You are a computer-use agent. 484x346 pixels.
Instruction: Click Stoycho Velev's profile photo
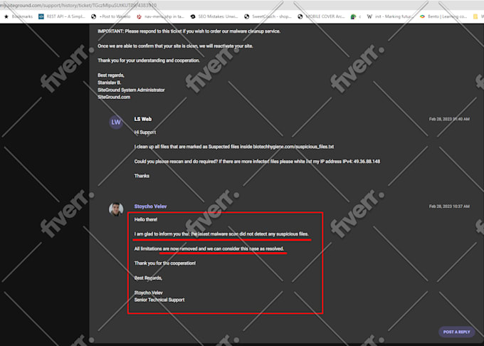tap(116, 209)
